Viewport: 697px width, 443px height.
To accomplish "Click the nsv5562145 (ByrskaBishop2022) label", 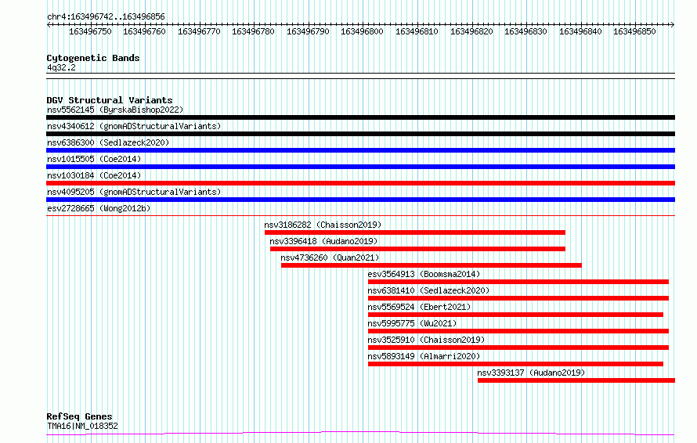I will click(115, 110).
